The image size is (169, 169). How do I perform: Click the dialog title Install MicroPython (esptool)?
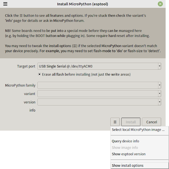pyautogui.click(x=83, y=4)
